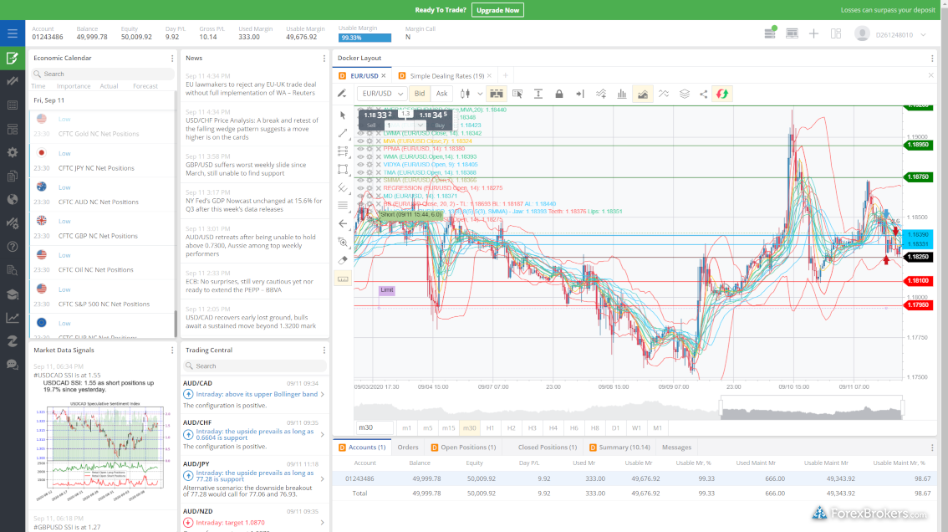Open the layers icon in chart toolbar

pos(685,94)
